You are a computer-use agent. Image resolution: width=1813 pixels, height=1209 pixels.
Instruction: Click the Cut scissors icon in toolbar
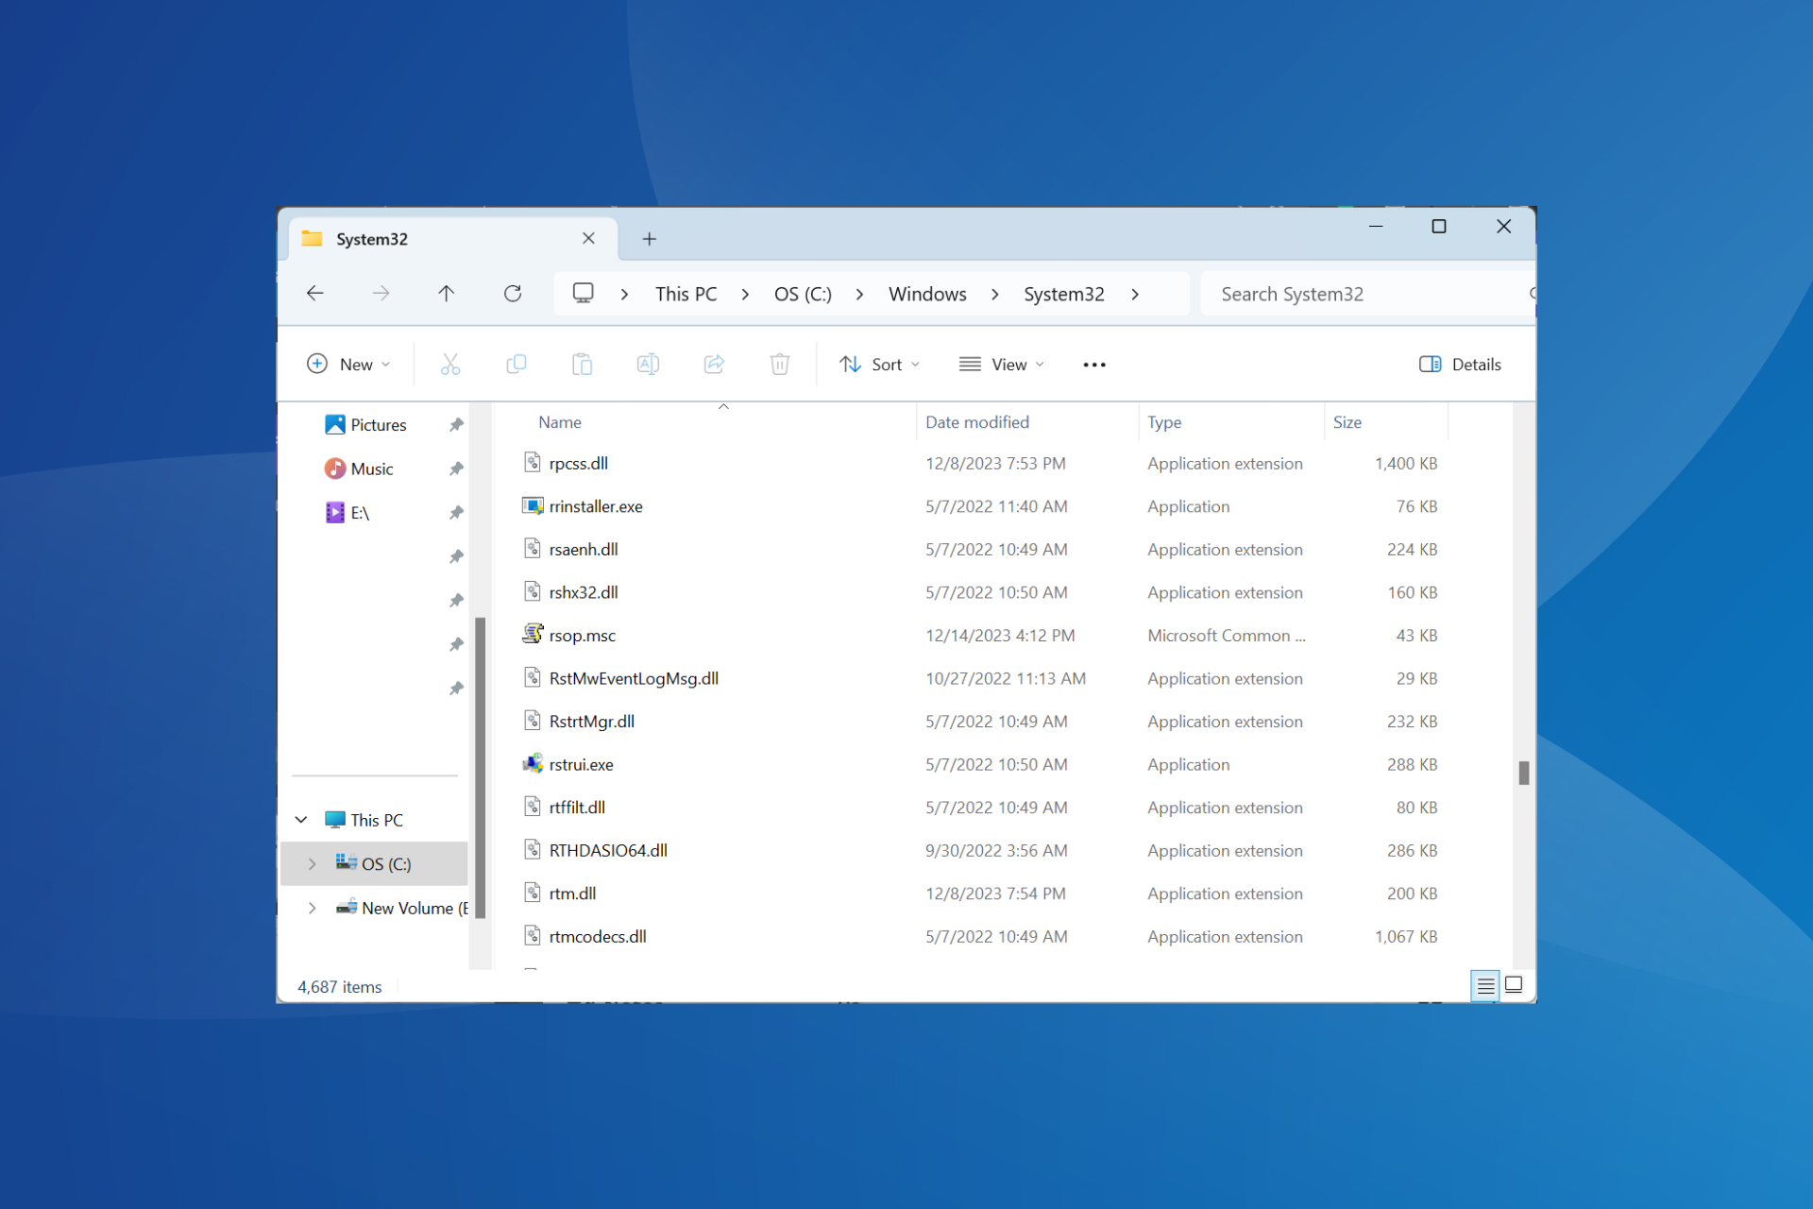(450, 365)
